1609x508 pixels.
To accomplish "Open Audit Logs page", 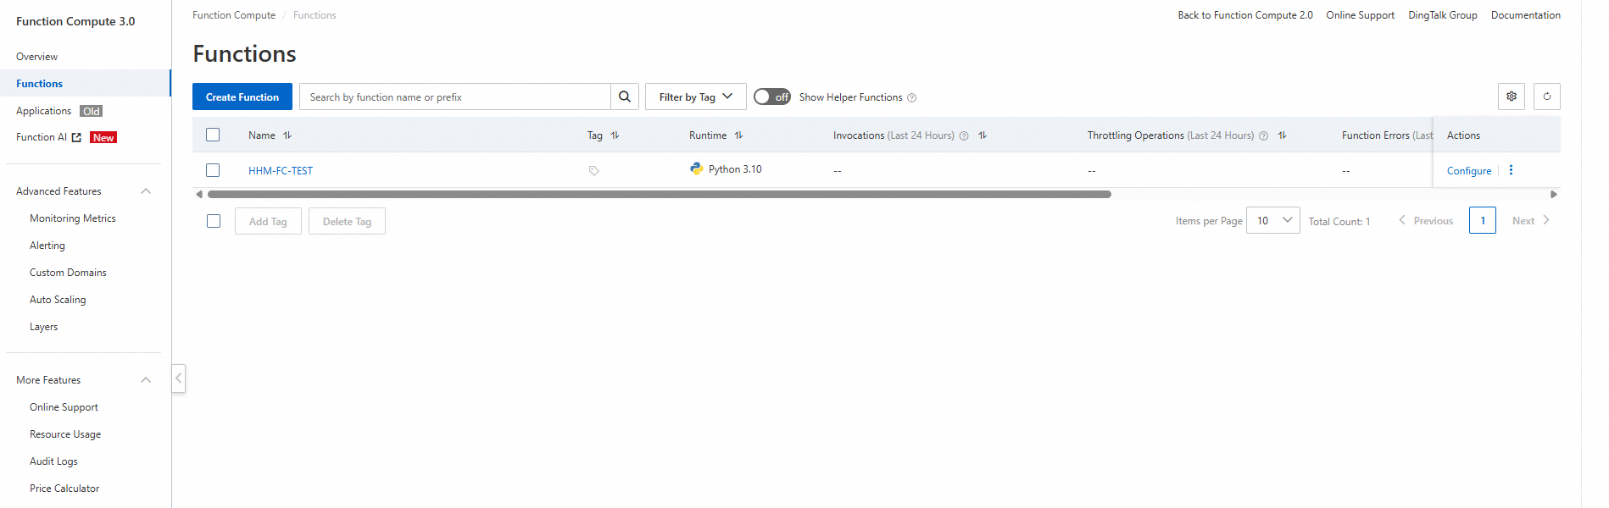I will pyautogui.click(x=53, y=461).
